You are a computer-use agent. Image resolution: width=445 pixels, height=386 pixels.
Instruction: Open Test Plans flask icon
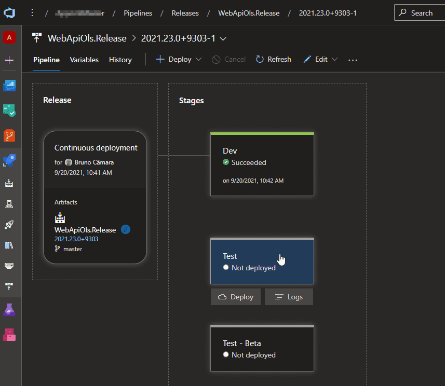point(9,310)
